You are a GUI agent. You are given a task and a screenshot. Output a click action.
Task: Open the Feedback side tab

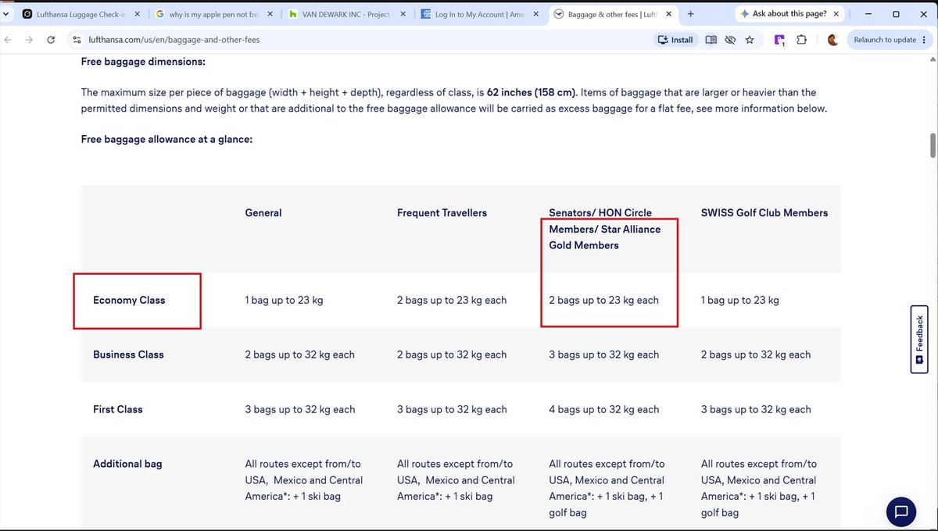pyautogui.click(x=919, y=339)
